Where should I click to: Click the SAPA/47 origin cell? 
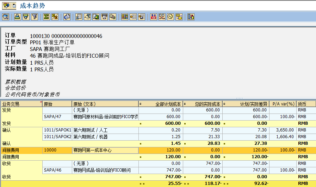click(57, 117)
